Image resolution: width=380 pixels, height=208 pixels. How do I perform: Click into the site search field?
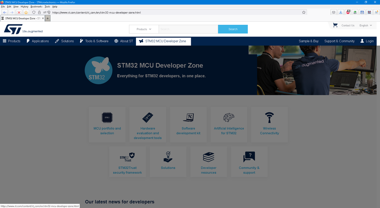[188, 29]
